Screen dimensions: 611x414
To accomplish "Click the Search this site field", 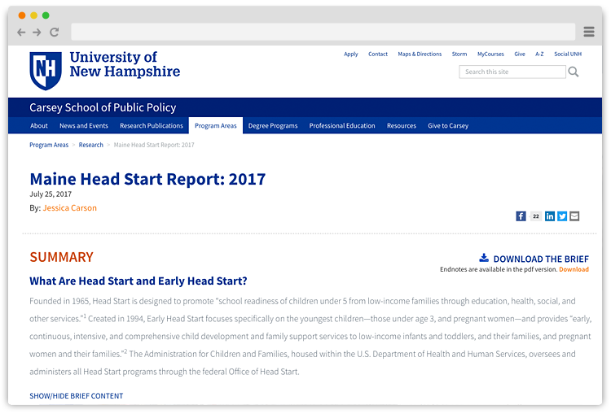I will [512, 72].
